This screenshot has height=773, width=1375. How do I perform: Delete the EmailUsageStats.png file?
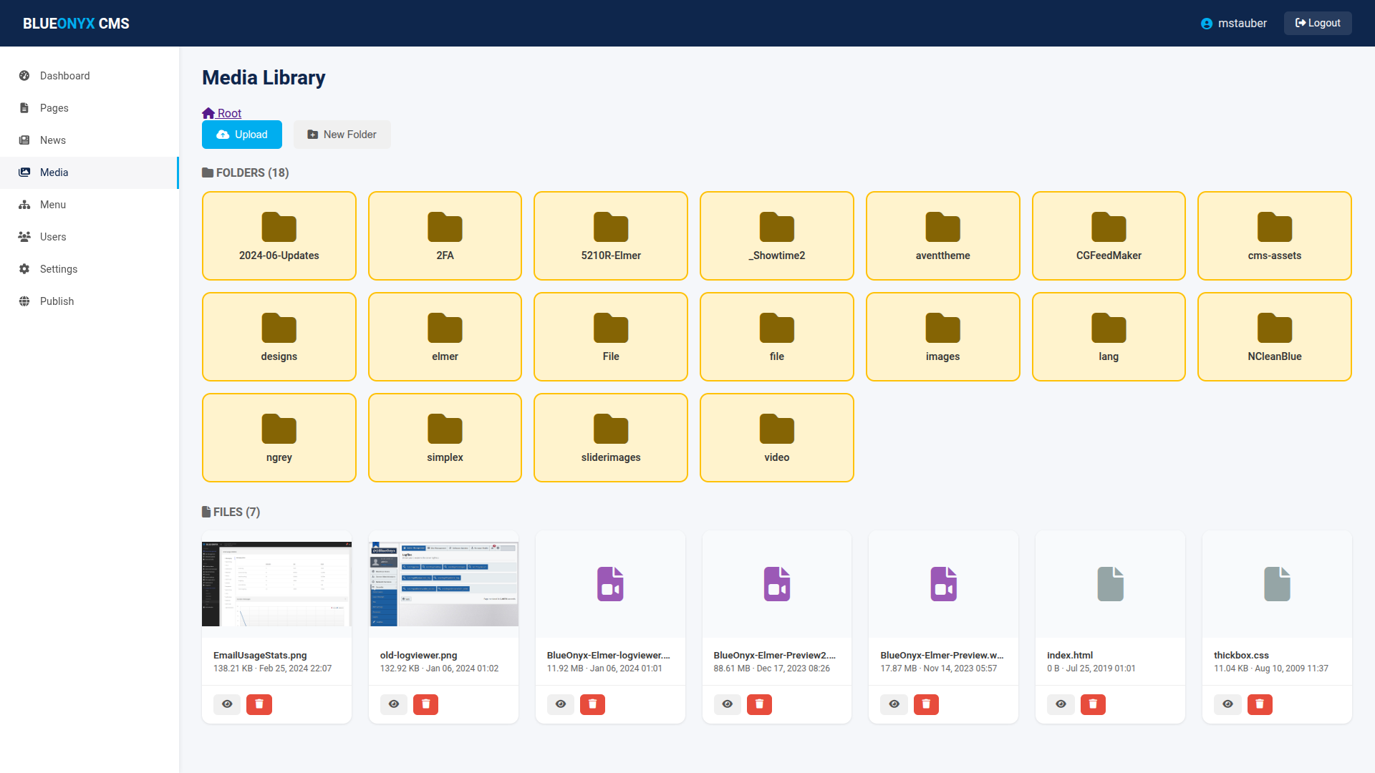pos(259,704)
